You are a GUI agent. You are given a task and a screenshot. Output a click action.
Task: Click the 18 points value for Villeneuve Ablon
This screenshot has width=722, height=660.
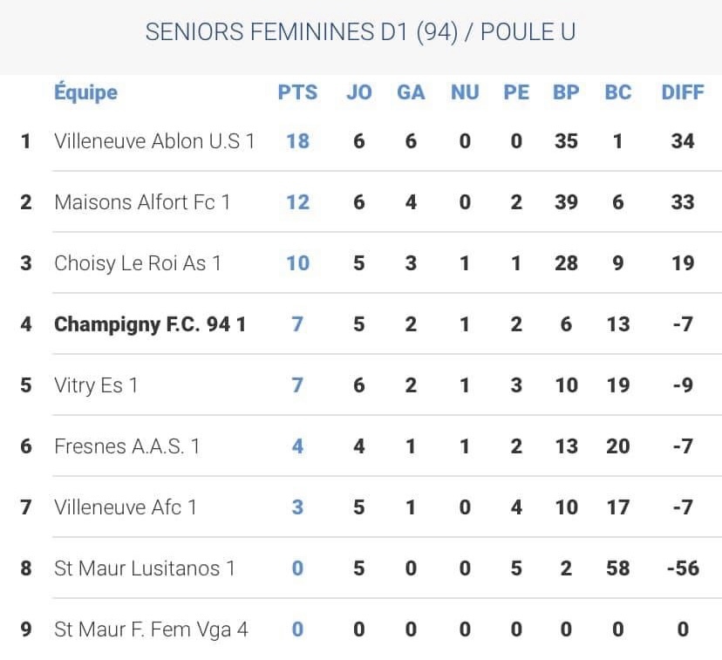click(297, 140)
